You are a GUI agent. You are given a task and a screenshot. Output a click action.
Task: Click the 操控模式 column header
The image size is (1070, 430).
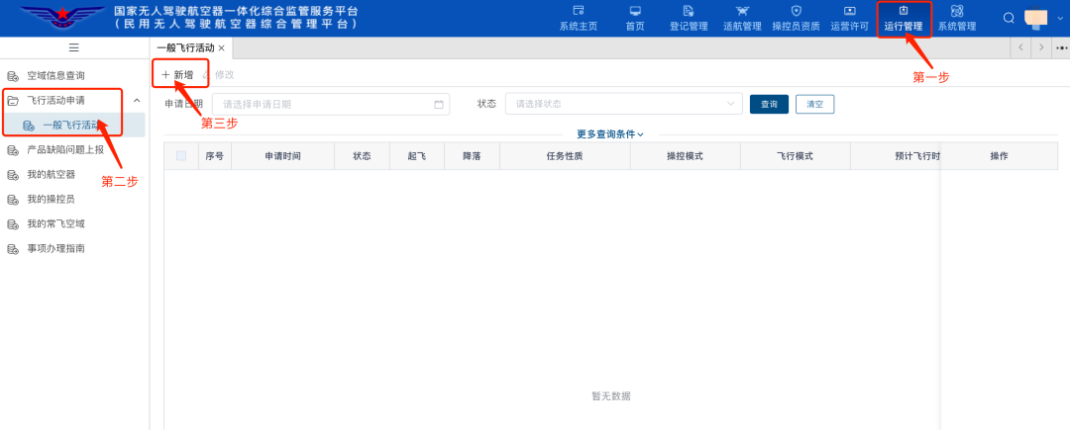tap(686, 156)
